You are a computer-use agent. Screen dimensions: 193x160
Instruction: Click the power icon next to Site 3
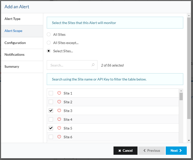click(59, 110)
